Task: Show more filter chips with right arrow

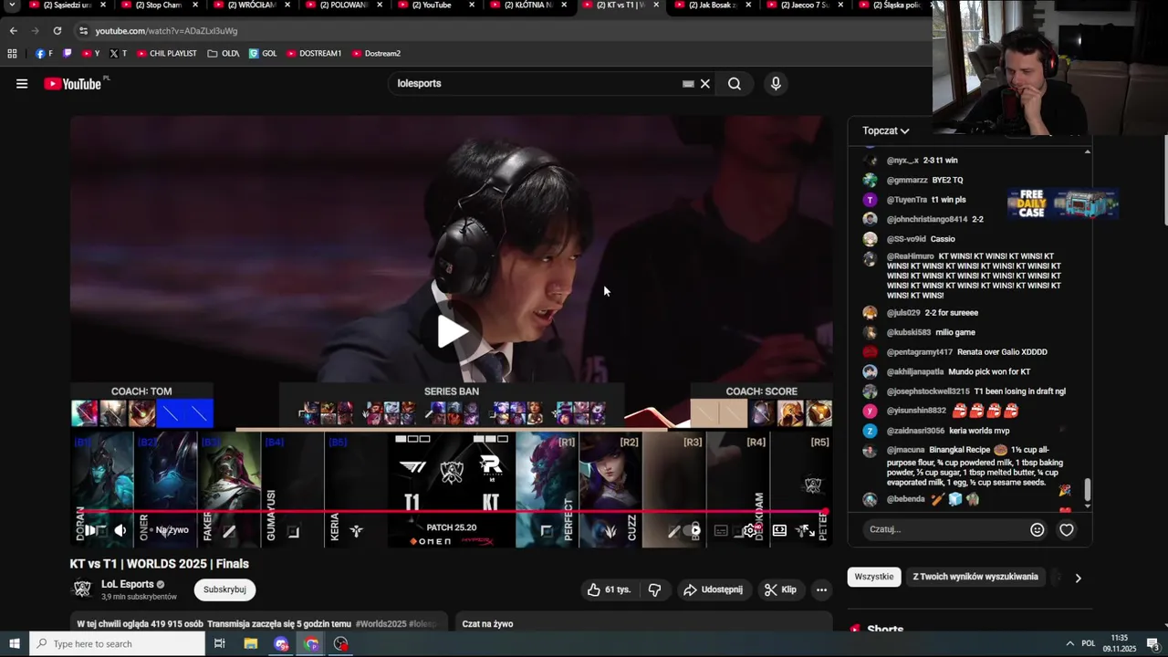Action: (x=1078, y=578)
